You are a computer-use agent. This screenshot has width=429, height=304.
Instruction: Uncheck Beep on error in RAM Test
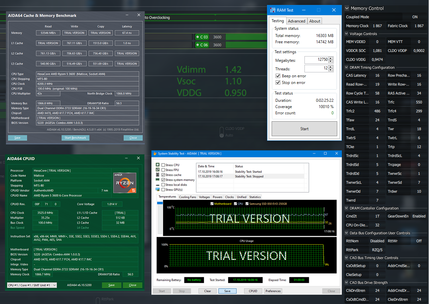coord(278,76)
